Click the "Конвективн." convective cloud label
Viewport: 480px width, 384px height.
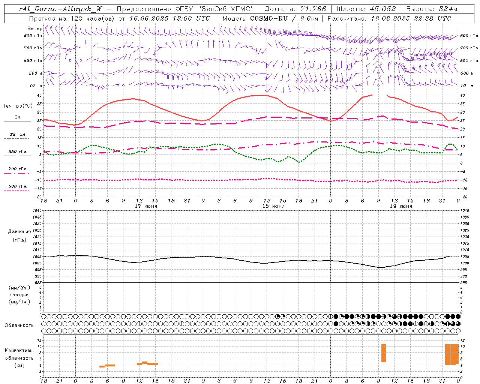(x=19, y=351)
